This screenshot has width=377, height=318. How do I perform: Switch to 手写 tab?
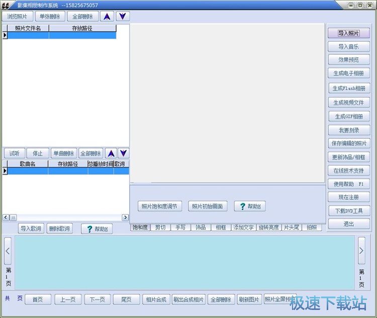(x=180, y=227)
